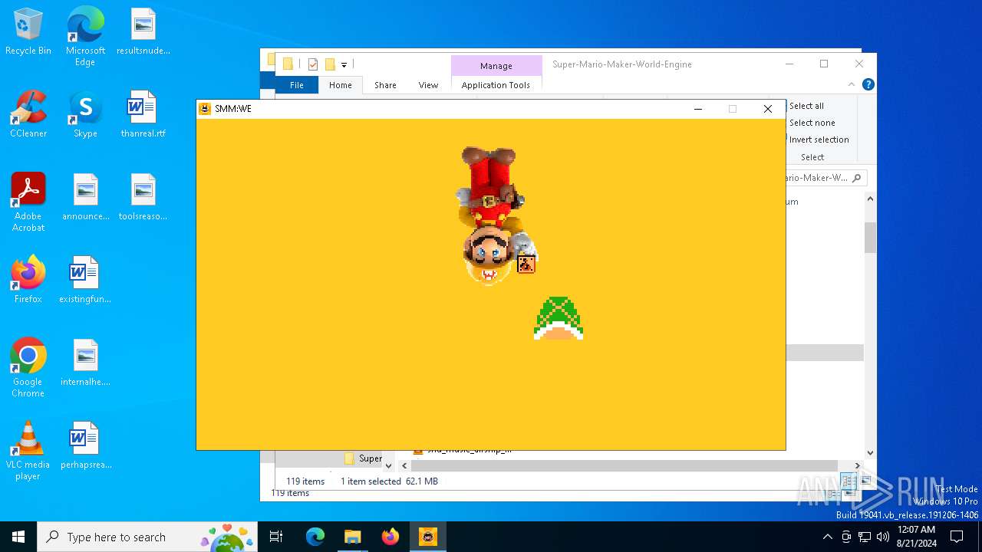This screenshot has width=982, height=552.
Task: Click the taskbar clock showing 12:07 AM
Action: [x=916, y=537]
